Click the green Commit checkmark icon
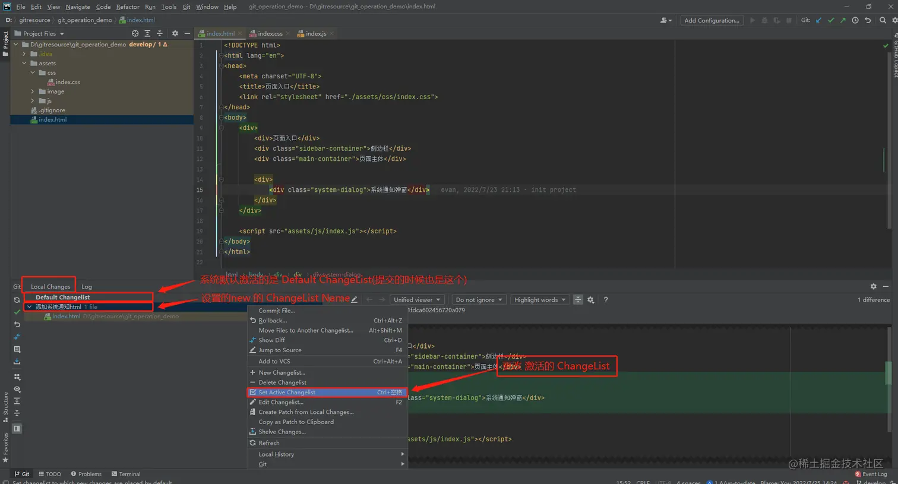This screenshot has width=898, height=484. tap(831, 20)
